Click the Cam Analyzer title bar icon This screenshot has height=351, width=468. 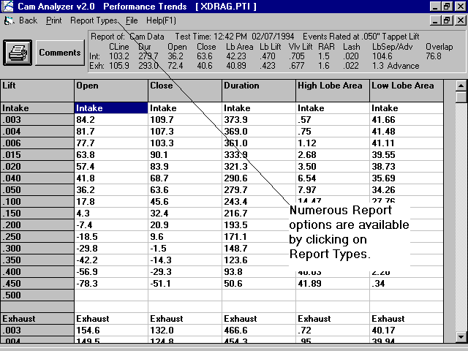point(7,6)
